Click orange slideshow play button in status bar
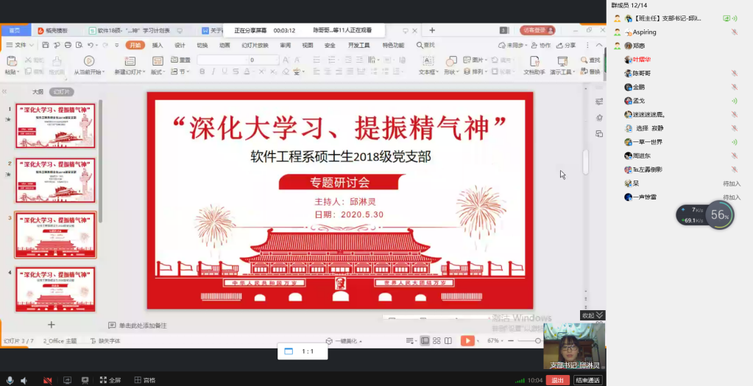 (x=467, y=340)
